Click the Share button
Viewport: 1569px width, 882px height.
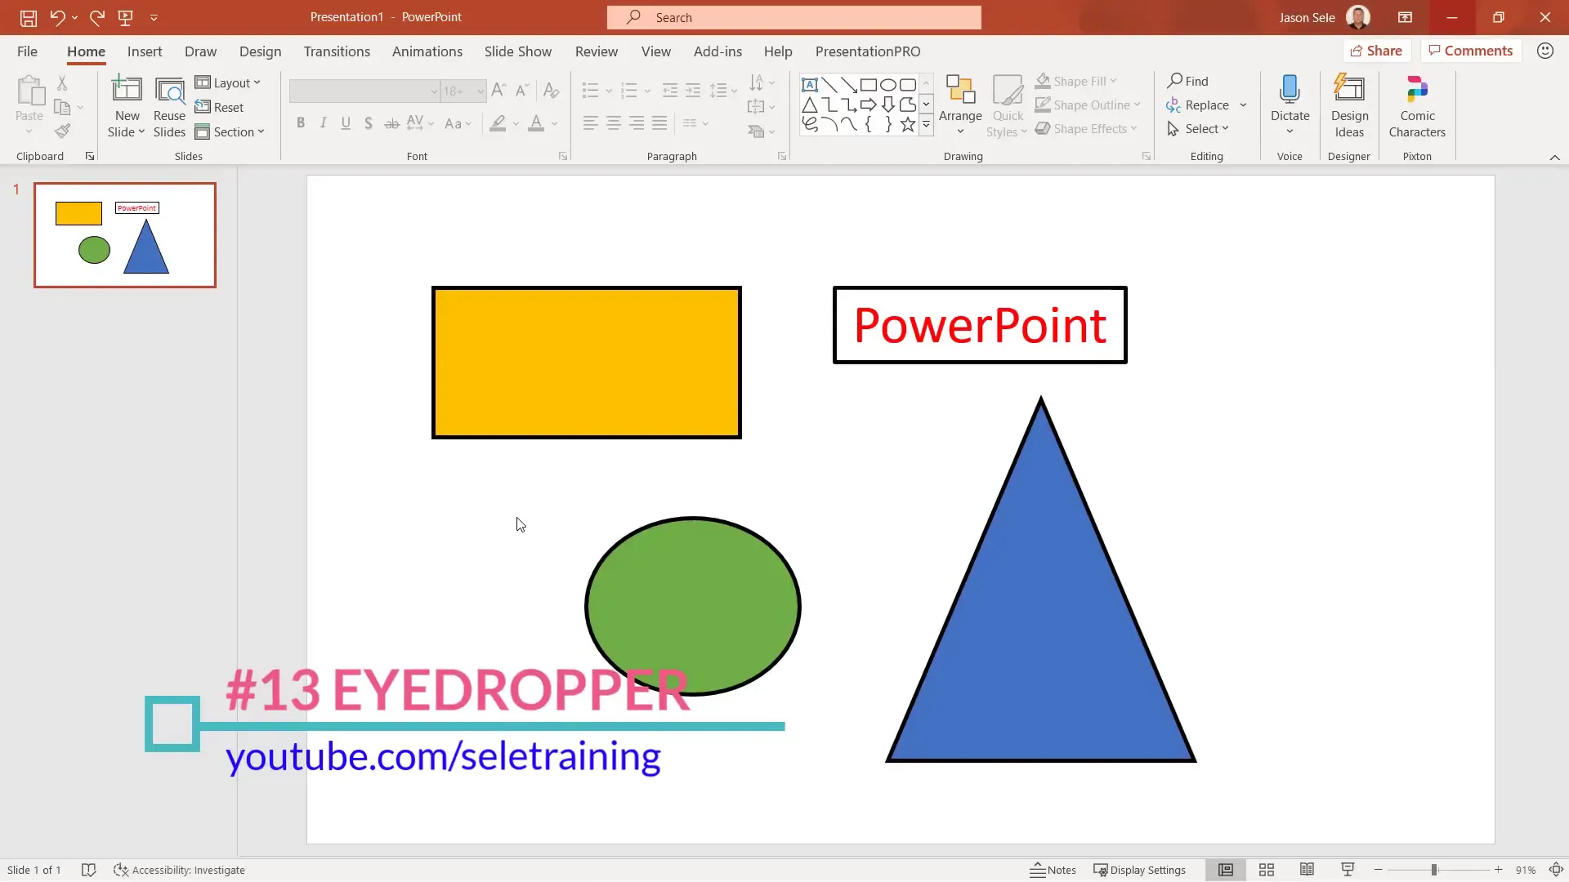[x=1377, y=50]
